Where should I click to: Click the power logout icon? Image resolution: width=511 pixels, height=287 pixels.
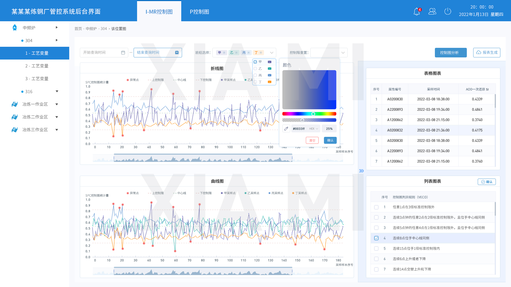coord(448,11)
